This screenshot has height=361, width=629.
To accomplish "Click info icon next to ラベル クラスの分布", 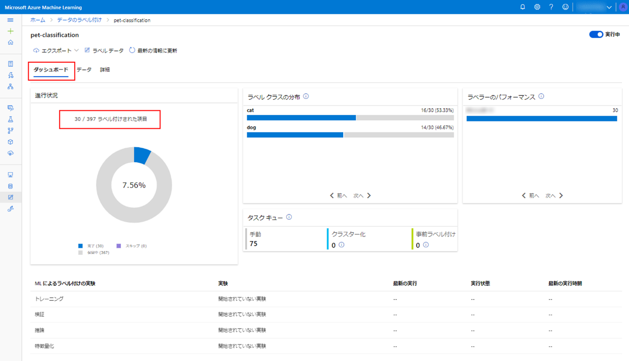I will 306,96.
